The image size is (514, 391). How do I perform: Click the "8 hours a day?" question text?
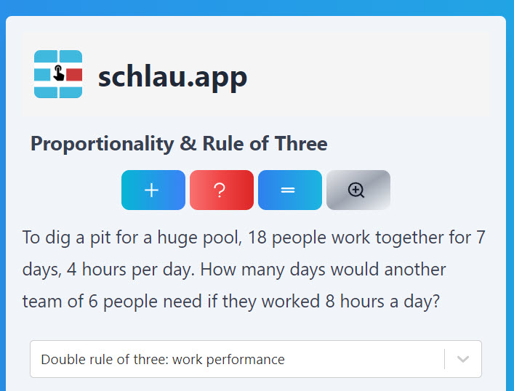382,301
